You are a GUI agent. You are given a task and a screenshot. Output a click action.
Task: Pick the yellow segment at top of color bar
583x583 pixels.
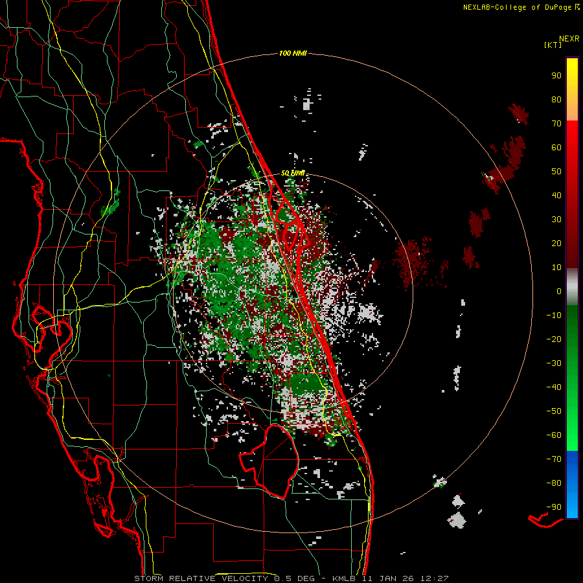pos(572,89)
